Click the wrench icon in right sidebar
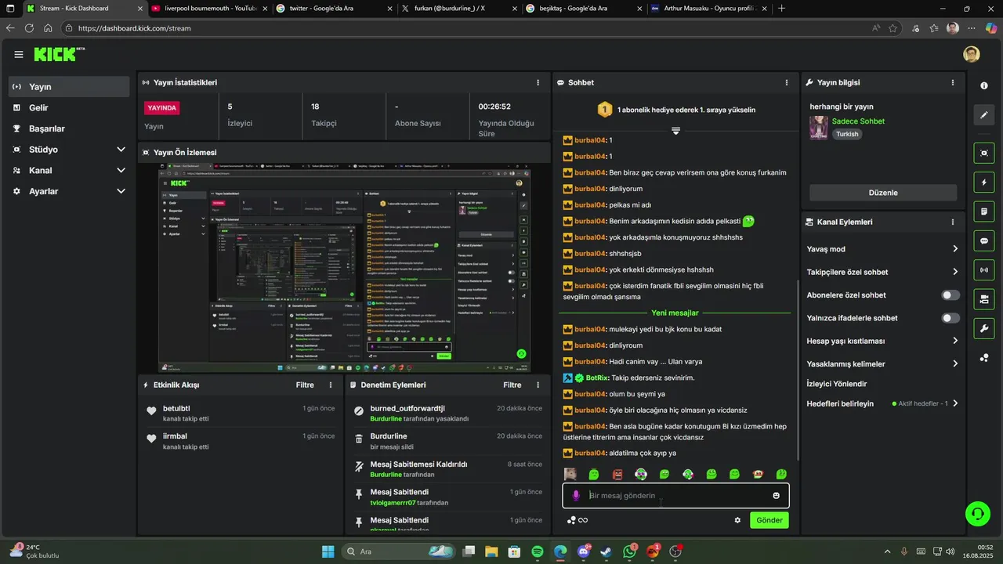This screenshot has height=564, width=1003. pos(984,328)
